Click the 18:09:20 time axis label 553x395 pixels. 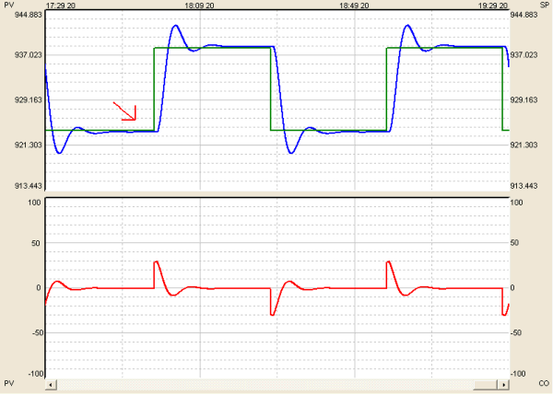coord(199,5)
